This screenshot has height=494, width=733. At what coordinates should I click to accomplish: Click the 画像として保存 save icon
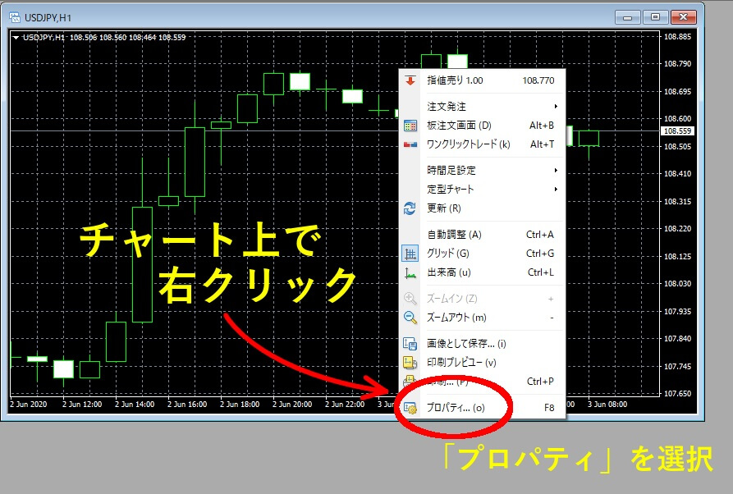tap(410, 344)
